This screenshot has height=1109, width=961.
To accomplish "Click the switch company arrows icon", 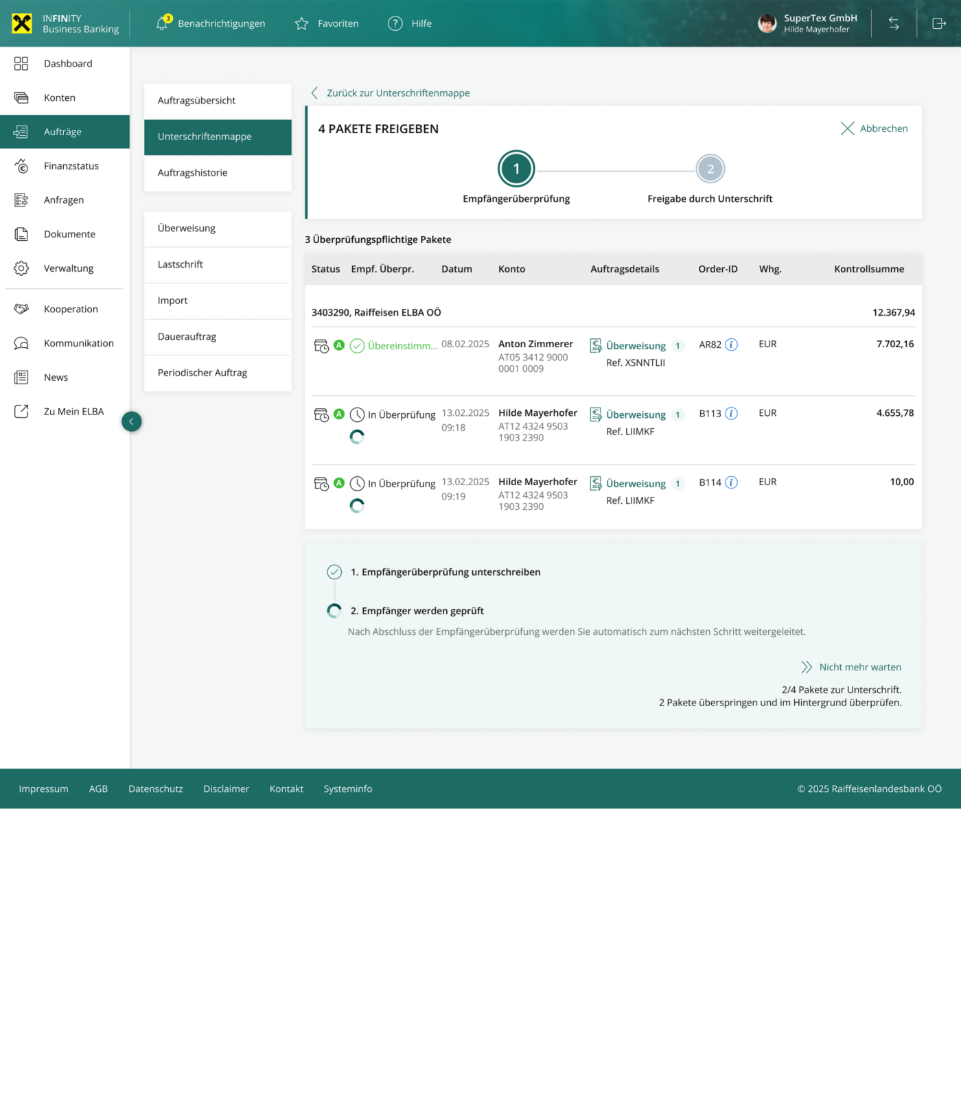I will tap(894, 23).
